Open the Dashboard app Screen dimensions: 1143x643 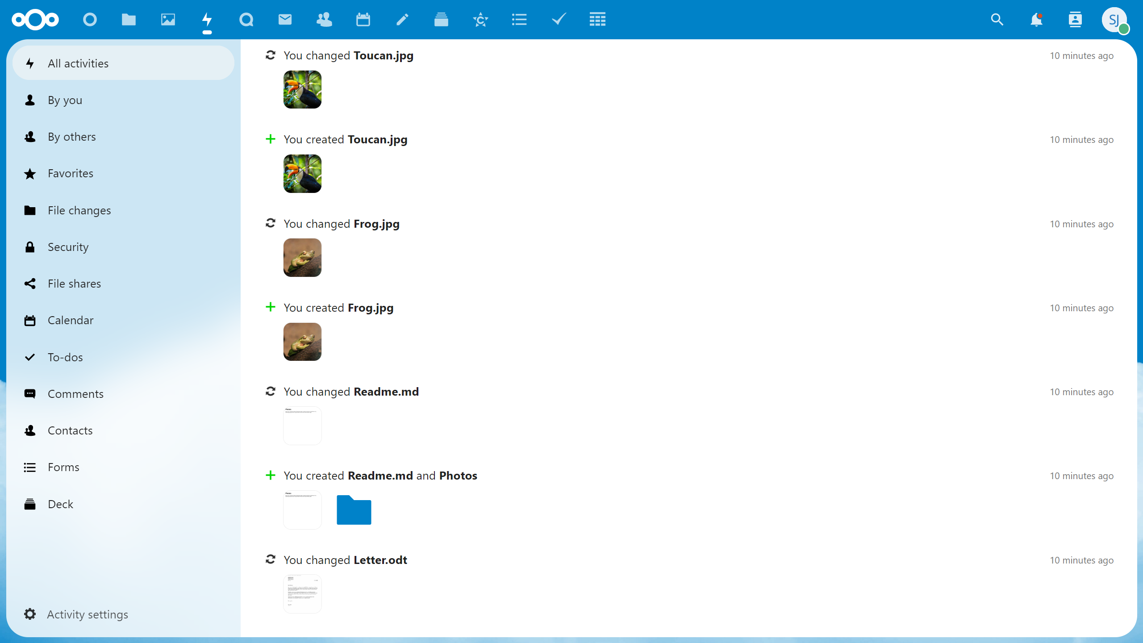click(90, 20)
